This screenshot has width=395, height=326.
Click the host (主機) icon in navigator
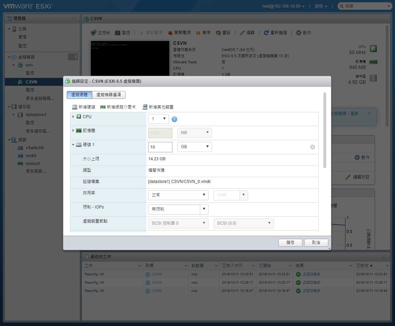tap(14, 29)
